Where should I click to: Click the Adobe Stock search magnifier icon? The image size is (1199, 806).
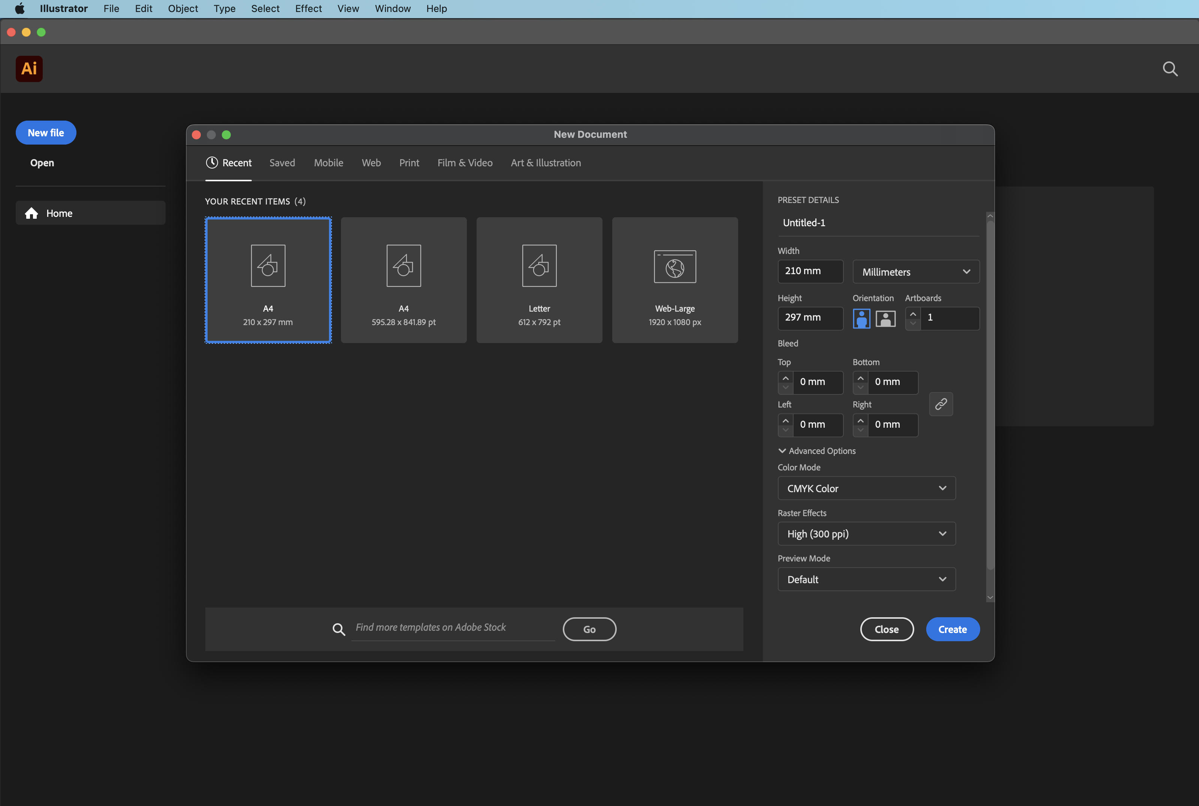click(x=338, y=629)
